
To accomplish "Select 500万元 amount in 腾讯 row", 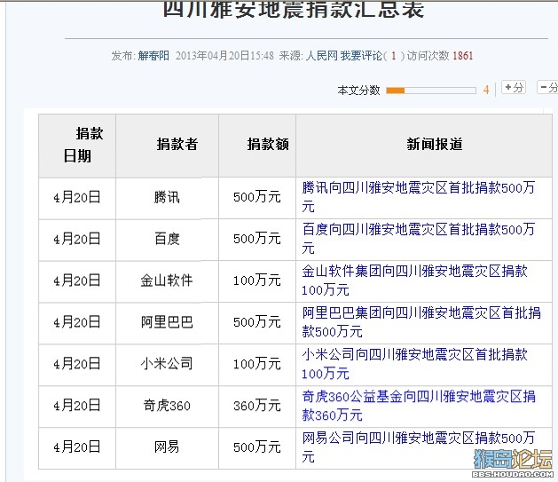I will coord(257,197).
